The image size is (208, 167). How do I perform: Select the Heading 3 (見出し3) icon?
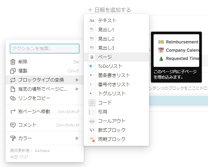tap(92, 48)
